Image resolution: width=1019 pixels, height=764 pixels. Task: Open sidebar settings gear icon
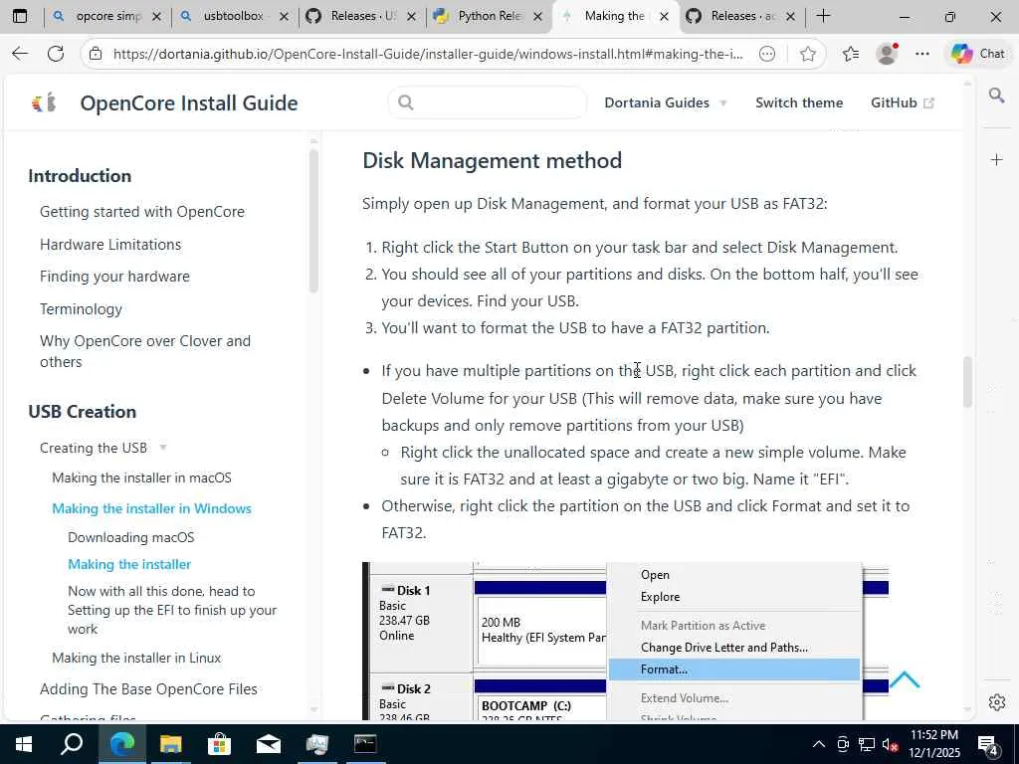tap(996, 702)
